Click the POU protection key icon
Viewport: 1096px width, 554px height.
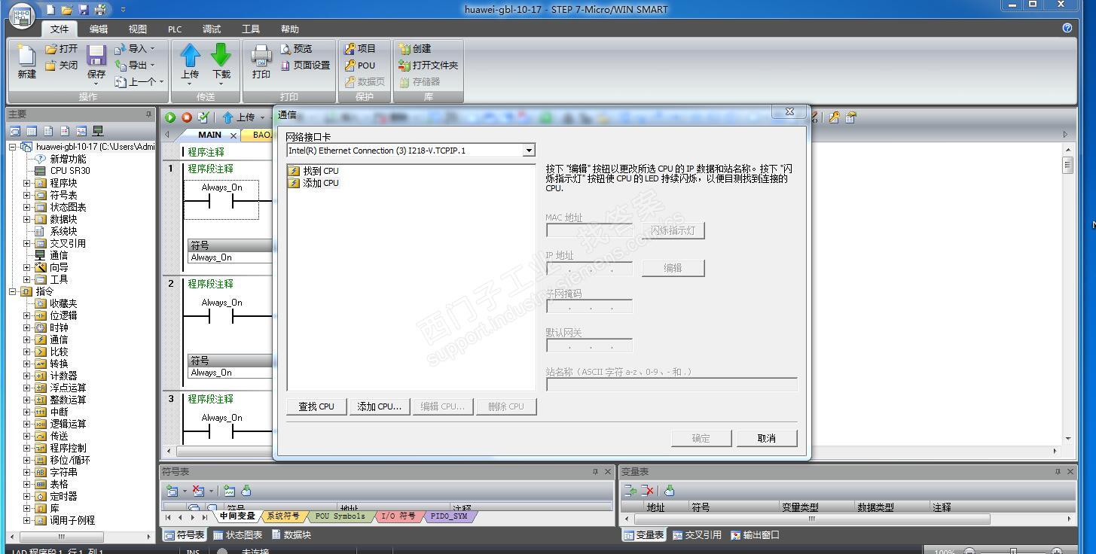coord(350,65)
